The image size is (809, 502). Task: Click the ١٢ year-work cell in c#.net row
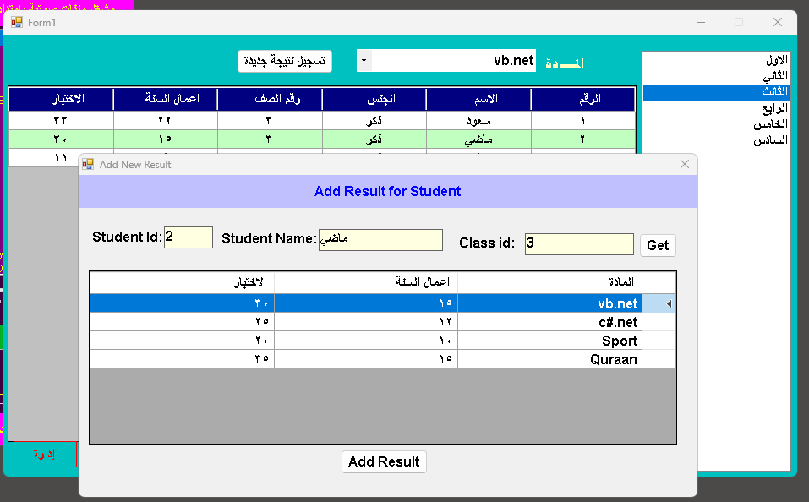(x=366, y=322)
